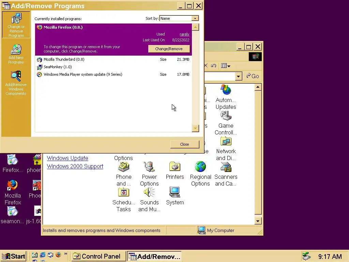Viewport: 349px width, 262px height.
Task: Select SeaMonkey (1.0) program icon
Action: tap(40, 67)
